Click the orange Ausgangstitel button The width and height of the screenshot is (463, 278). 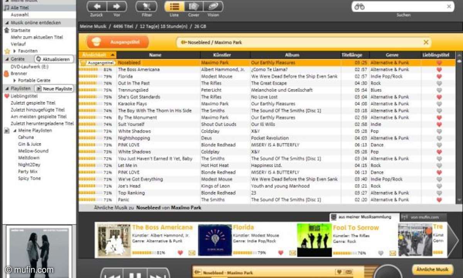click(117, 42)
